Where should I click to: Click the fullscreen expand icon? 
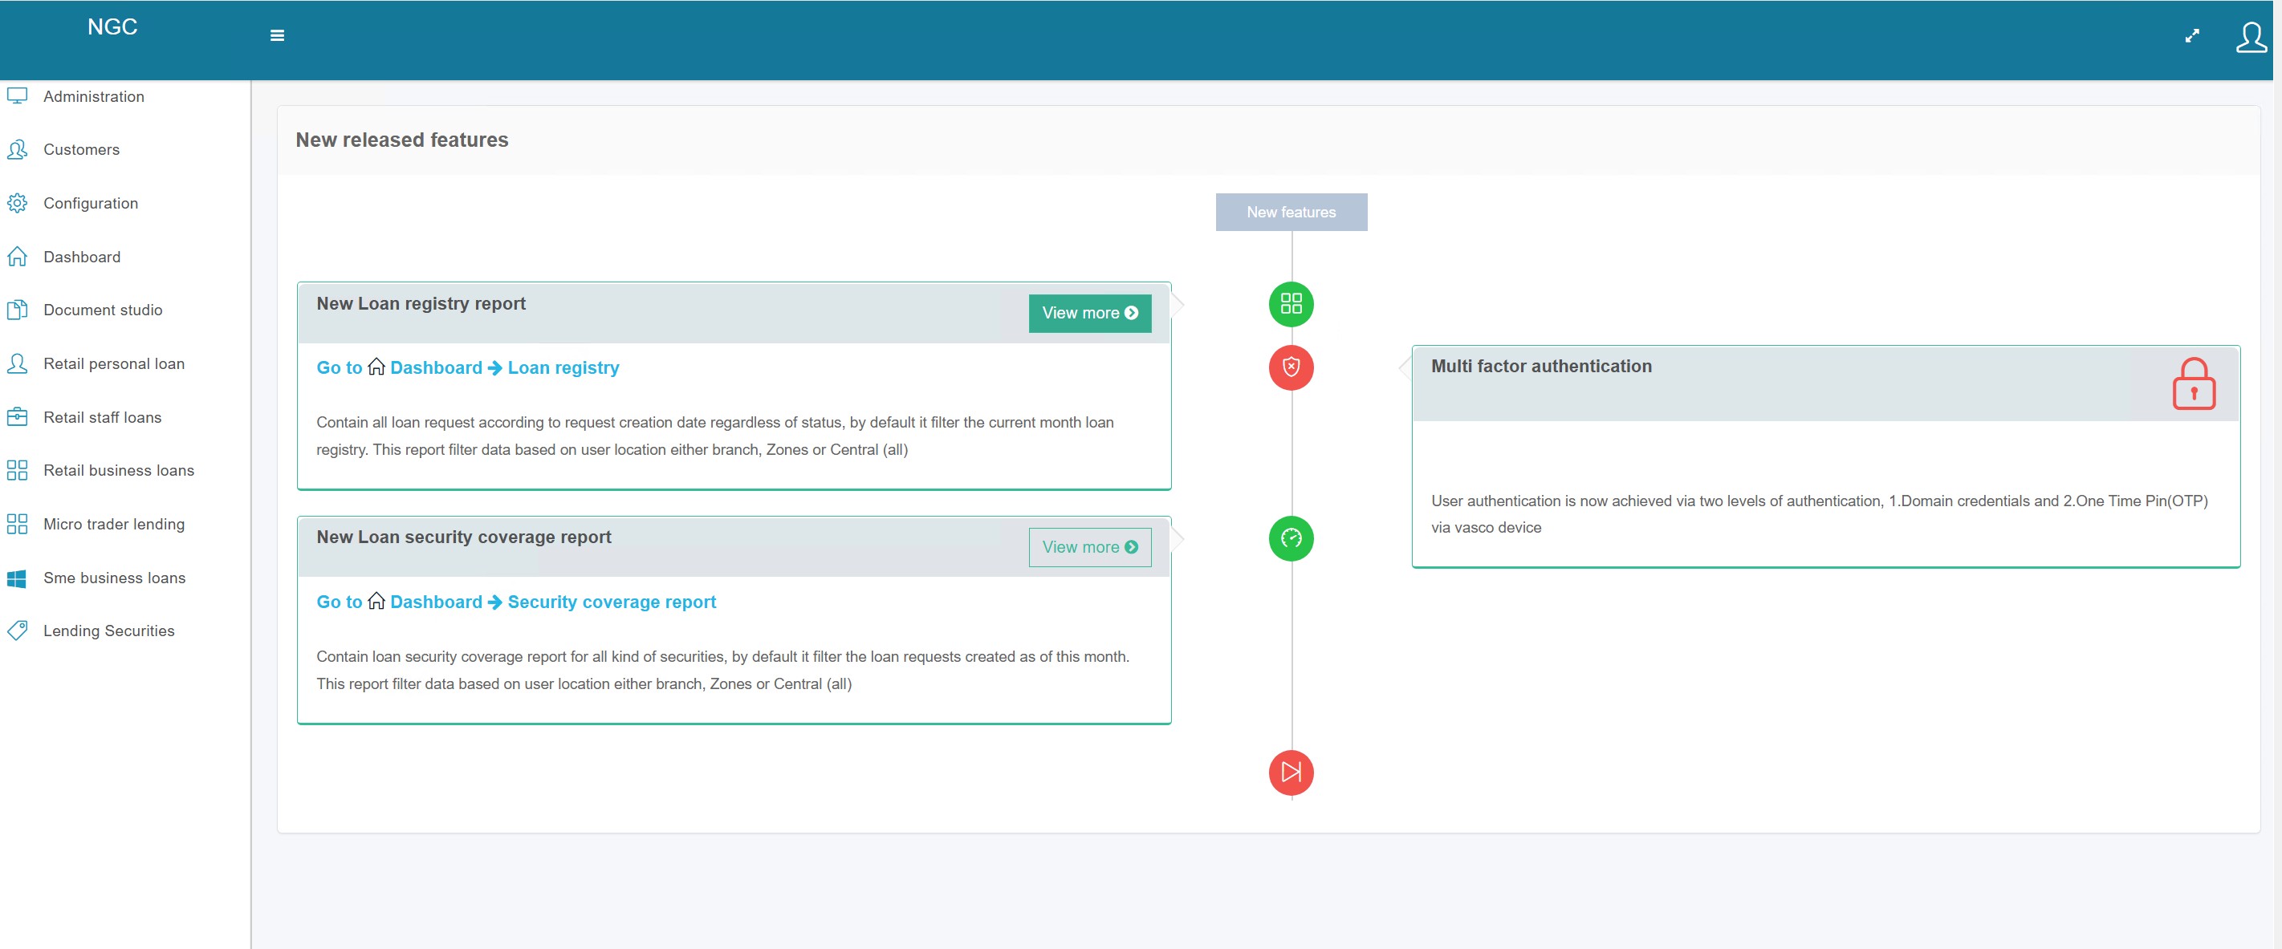2191,35
